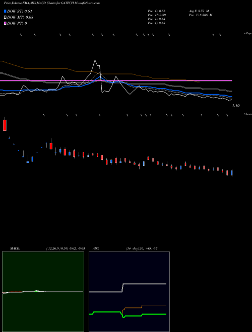Click the 'Pre L: 0.54' low value
This screenshot has width=252, height=332.
157,19
